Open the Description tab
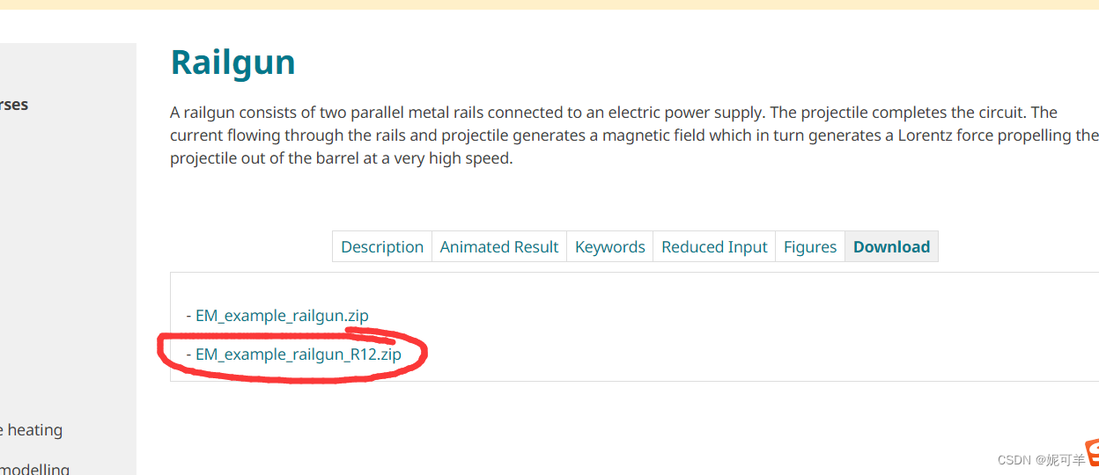 coord(382,247)
